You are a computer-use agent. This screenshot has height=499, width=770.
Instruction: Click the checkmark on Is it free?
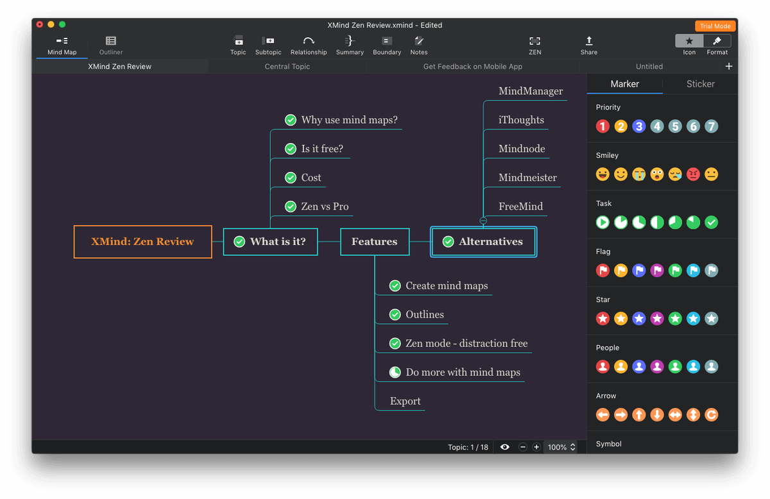[291, 149]
